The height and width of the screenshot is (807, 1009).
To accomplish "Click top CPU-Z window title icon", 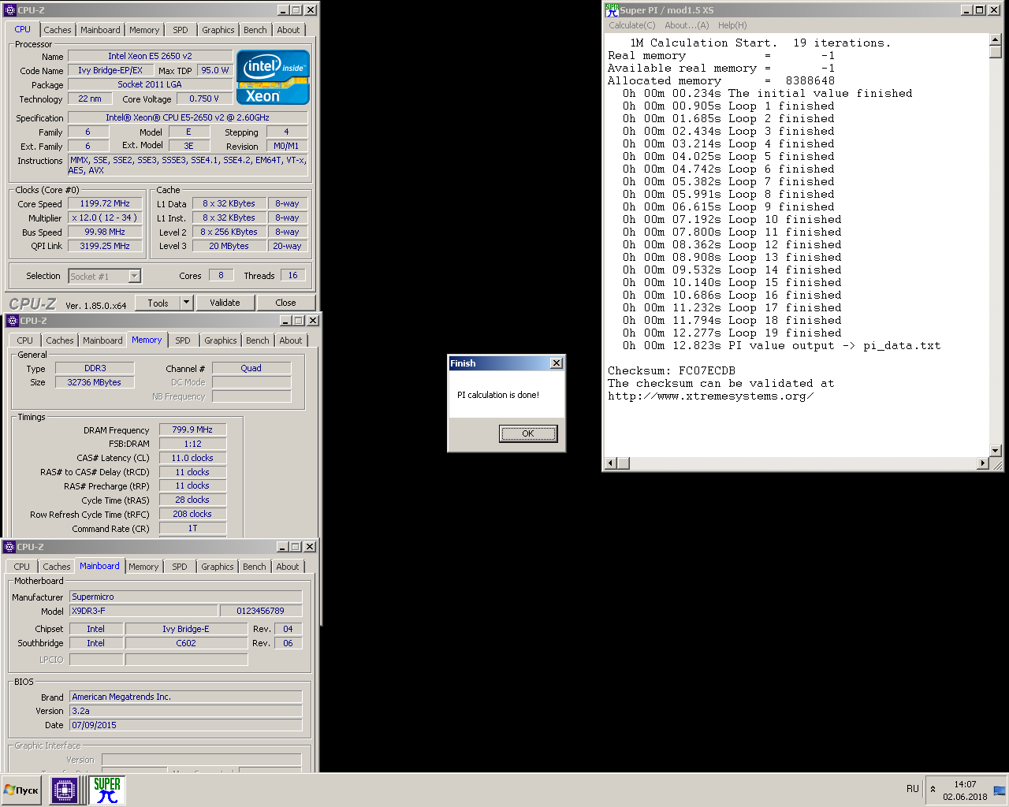I will click(x=10, y=10).
